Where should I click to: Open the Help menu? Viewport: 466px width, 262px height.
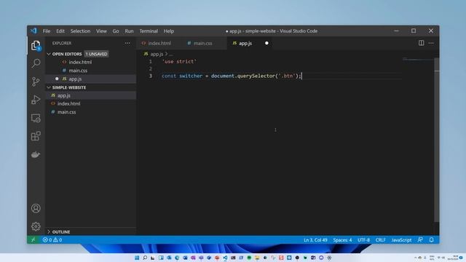(168, 31)
